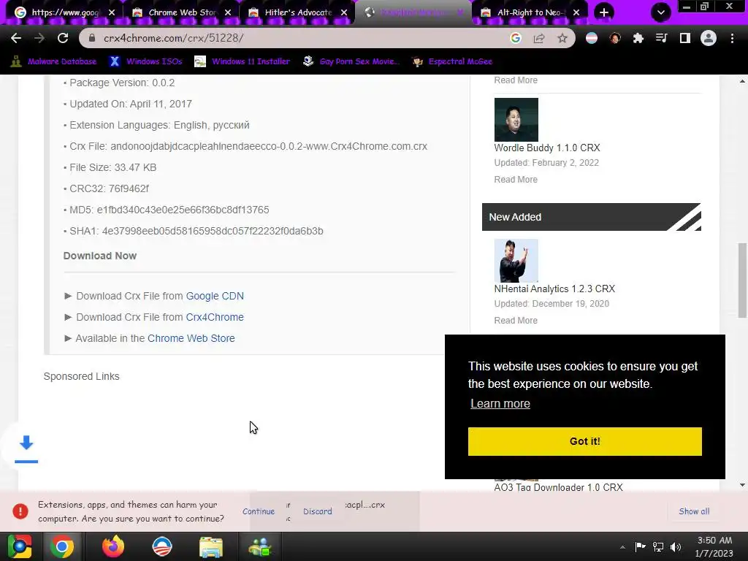Show hidden system tray icons
748x561 pixels.
[622, 547]
